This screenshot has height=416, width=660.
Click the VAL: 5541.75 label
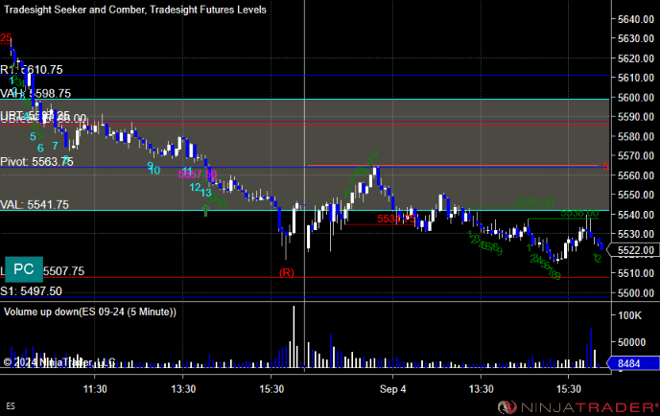(35, 204)
